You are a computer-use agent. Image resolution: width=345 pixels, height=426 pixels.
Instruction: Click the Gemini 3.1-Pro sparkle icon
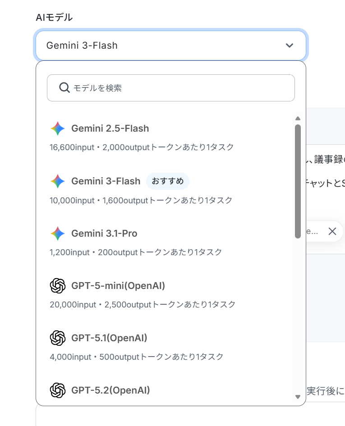58,234
